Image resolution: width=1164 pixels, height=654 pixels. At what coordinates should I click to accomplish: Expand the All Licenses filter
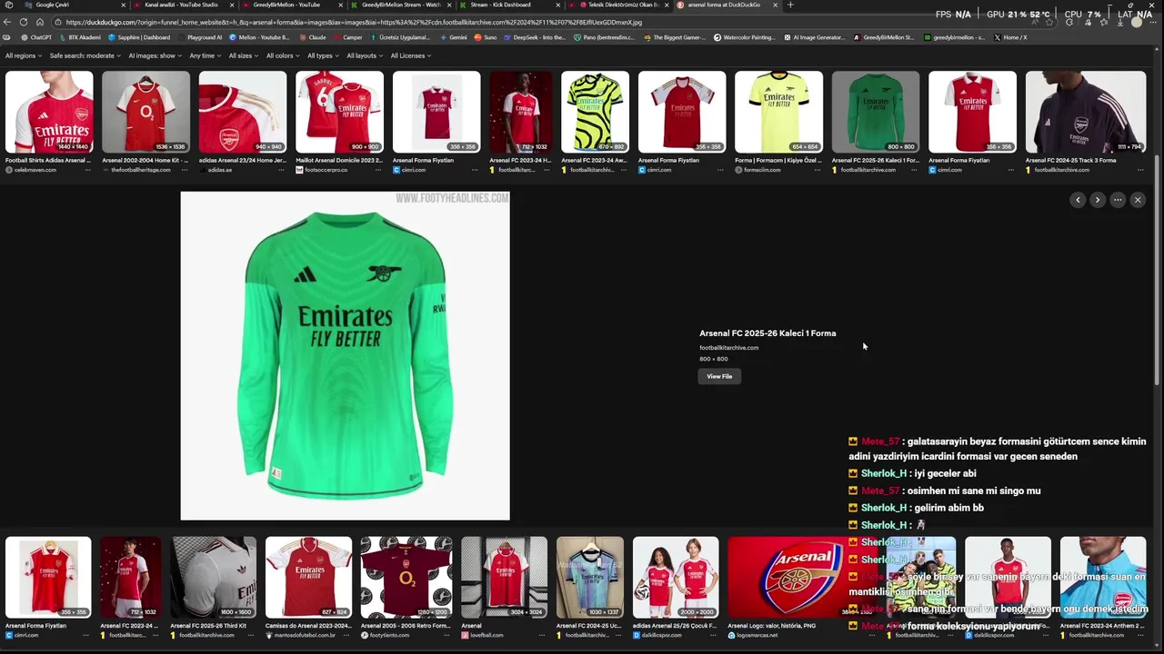click(x=410, y=55)
